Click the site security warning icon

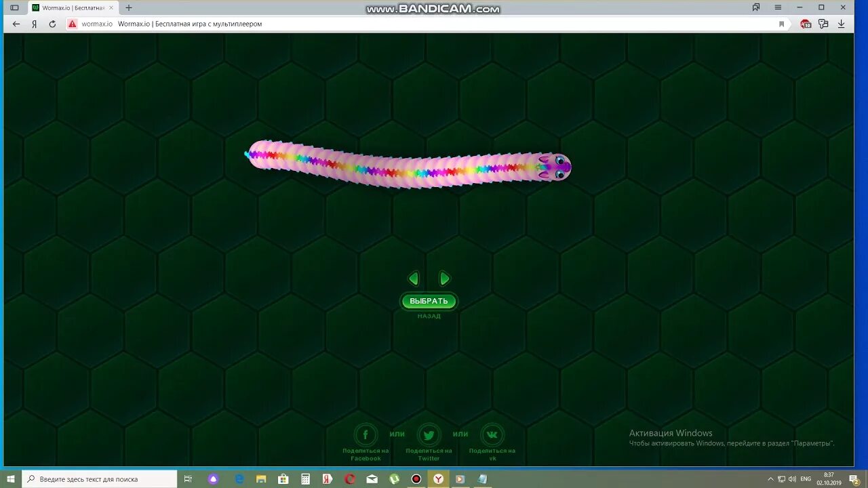coord(73,24)
